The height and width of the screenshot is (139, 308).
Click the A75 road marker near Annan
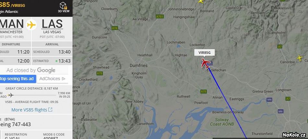pyautogui.click(x=204, y=91)
